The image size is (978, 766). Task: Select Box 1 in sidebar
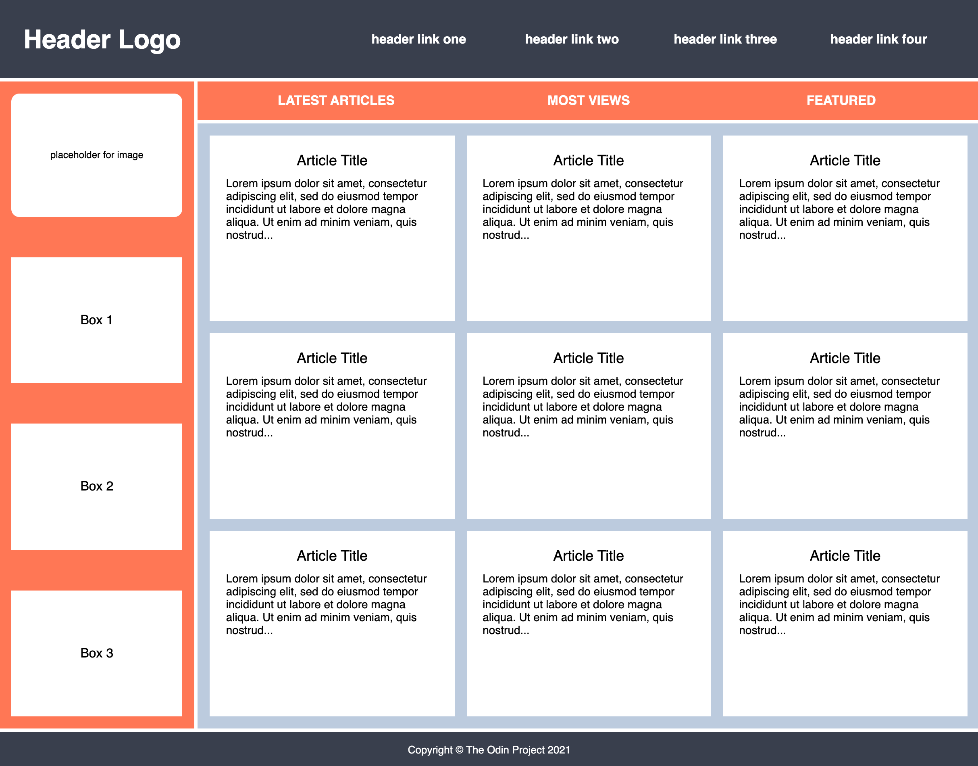(x=97, y=320)
